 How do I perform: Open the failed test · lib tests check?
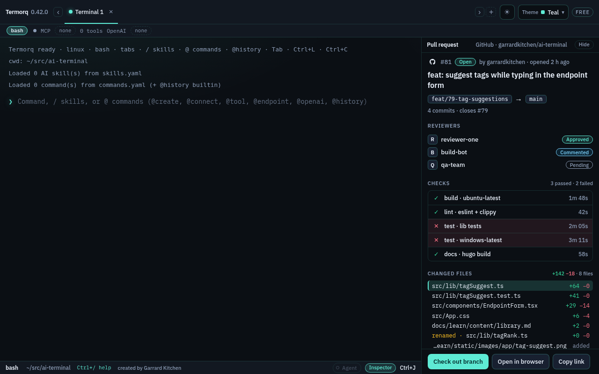coord(510,226)
